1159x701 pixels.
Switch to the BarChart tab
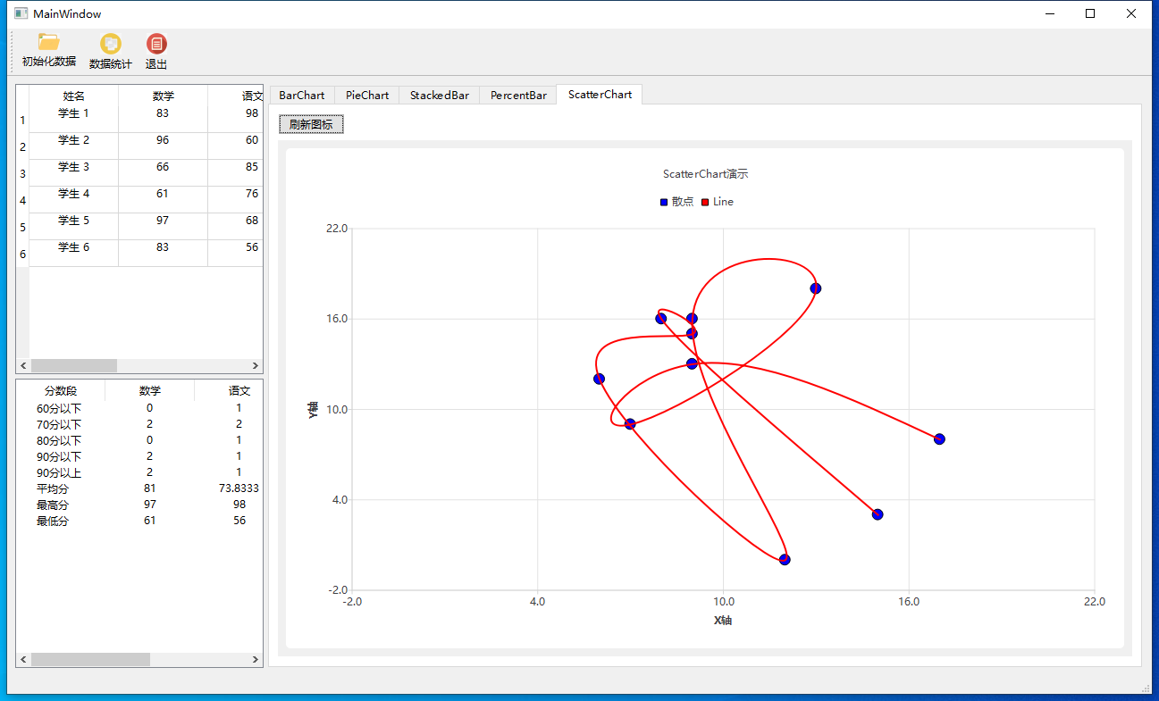coord(301,95)
